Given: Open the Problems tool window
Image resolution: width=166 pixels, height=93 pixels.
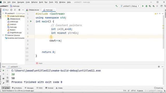Looking at the screenshot, I should click(17, 88).
